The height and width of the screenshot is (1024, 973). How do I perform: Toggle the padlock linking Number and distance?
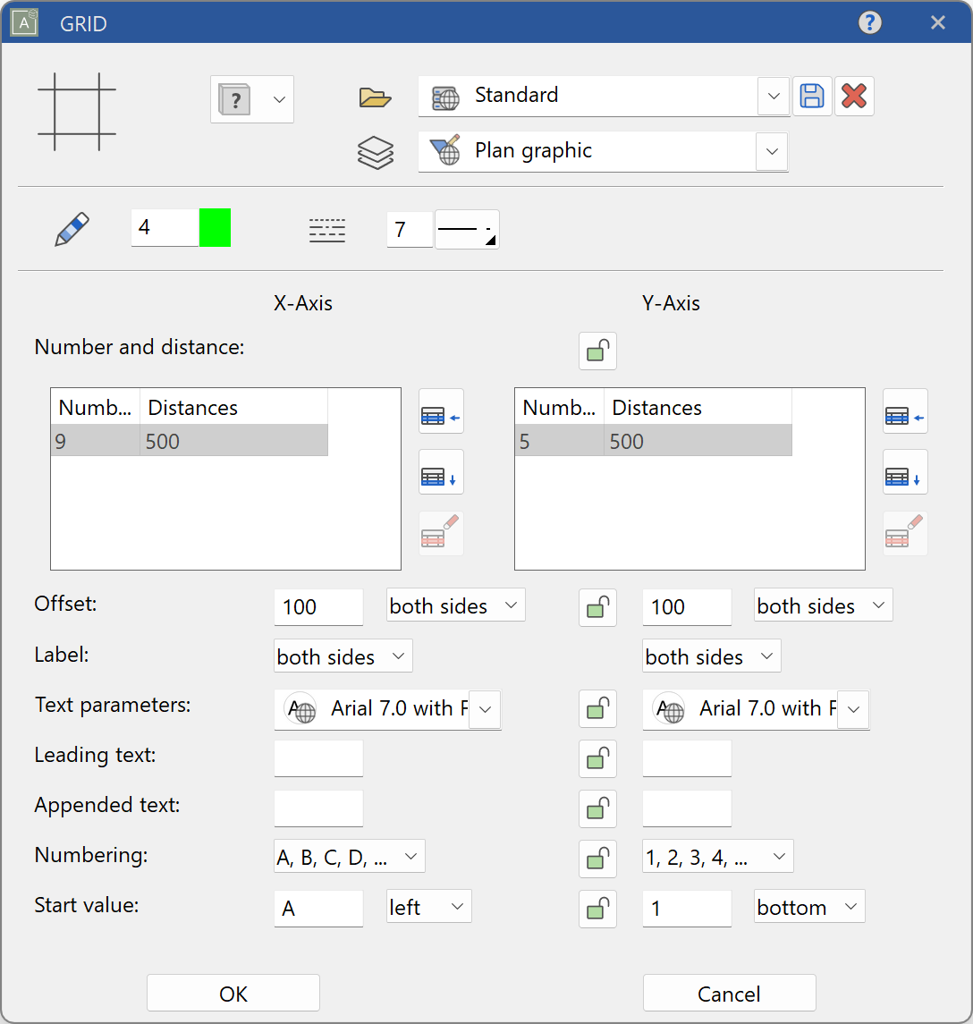(597, 351)
